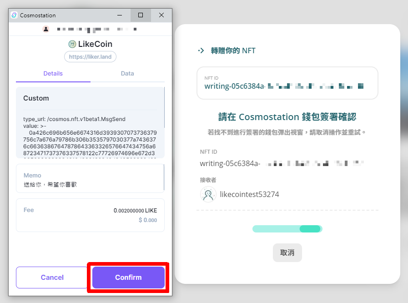
Task: Click the Memo label
Action: [x=32, y=175]
